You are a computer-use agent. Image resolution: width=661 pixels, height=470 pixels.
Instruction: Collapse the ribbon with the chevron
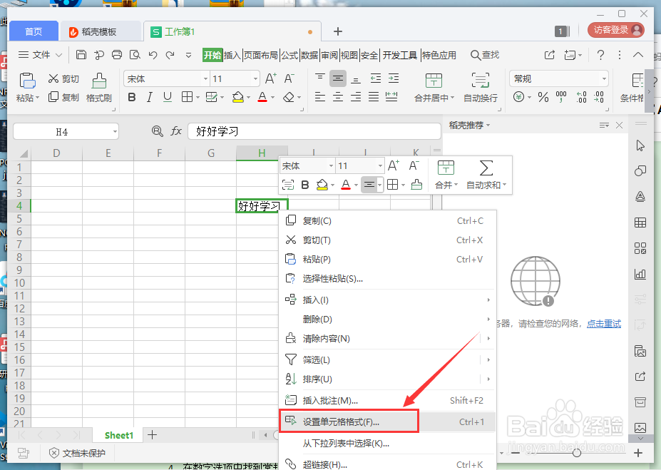click(637, 55)
